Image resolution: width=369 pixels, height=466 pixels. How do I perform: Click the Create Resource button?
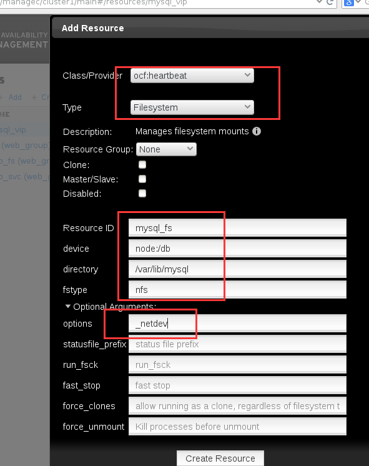pos(220,459)
